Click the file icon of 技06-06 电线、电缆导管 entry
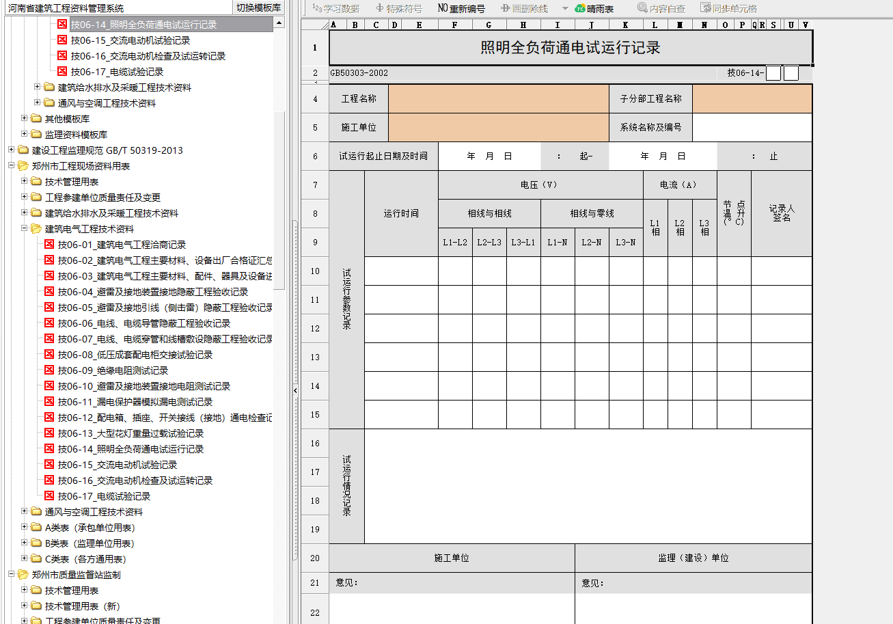Viewport: 893px width, 624px height. 49,323
